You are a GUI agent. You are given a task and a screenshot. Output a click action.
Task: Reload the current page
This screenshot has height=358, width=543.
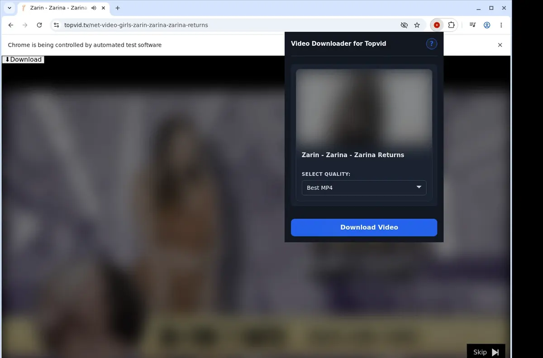pos(39,25)
